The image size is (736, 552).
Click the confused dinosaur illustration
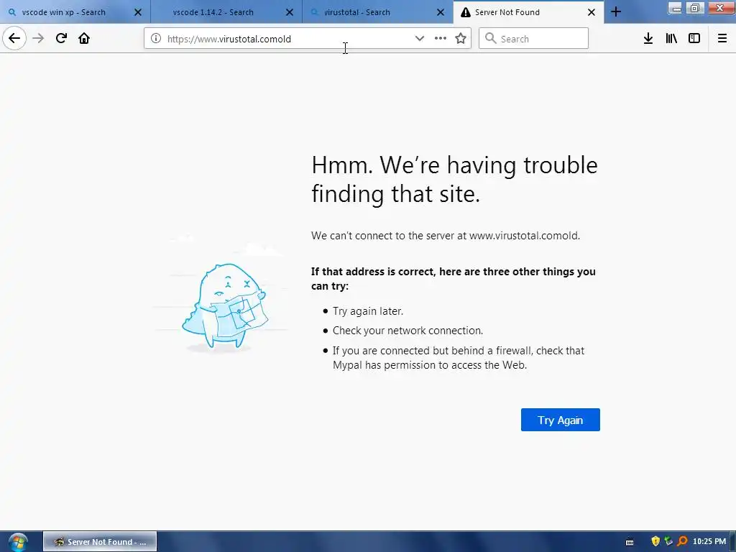pyautogui.click(x=224, y=306)
